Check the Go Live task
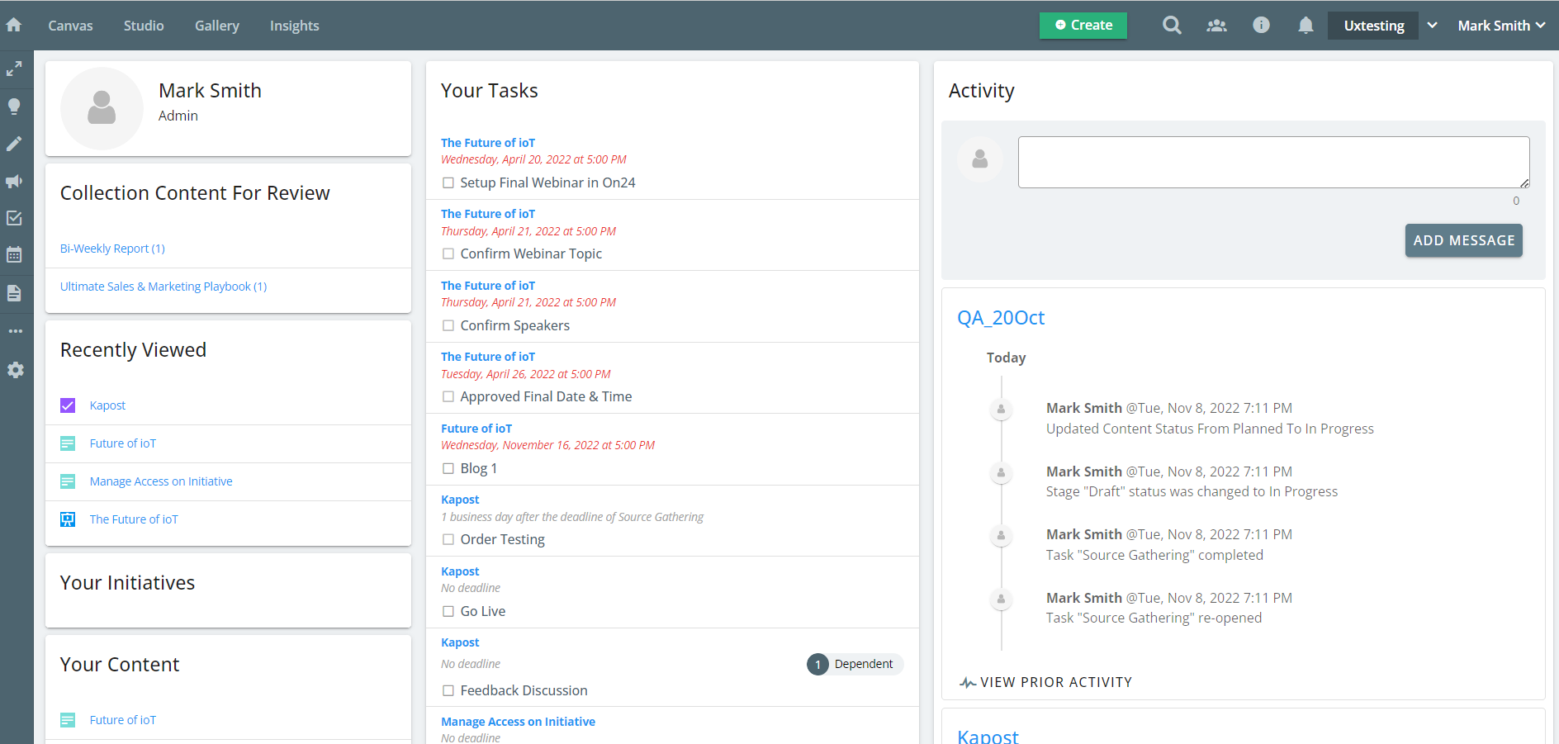The height and width of the screenshot is (744, 1559). tap(448, 611)
